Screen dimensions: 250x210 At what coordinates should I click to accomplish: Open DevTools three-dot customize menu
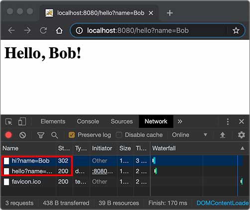pos(228,121)
